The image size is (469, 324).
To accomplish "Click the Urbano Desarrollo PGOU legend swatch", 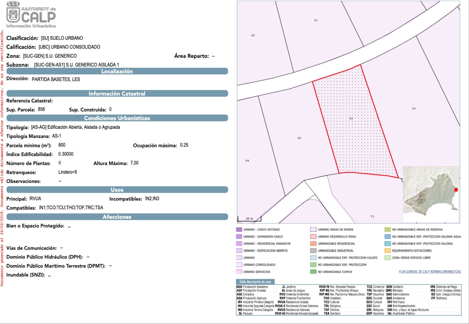I will (313, 237).
